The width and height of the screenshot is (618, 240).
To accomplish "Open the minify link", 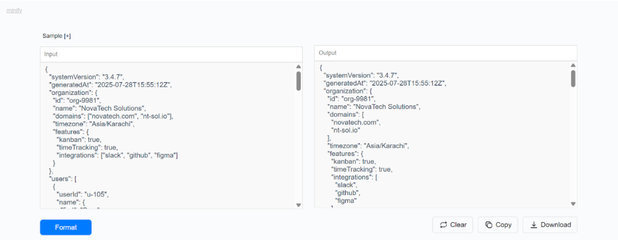I will [x=14, y=11].
